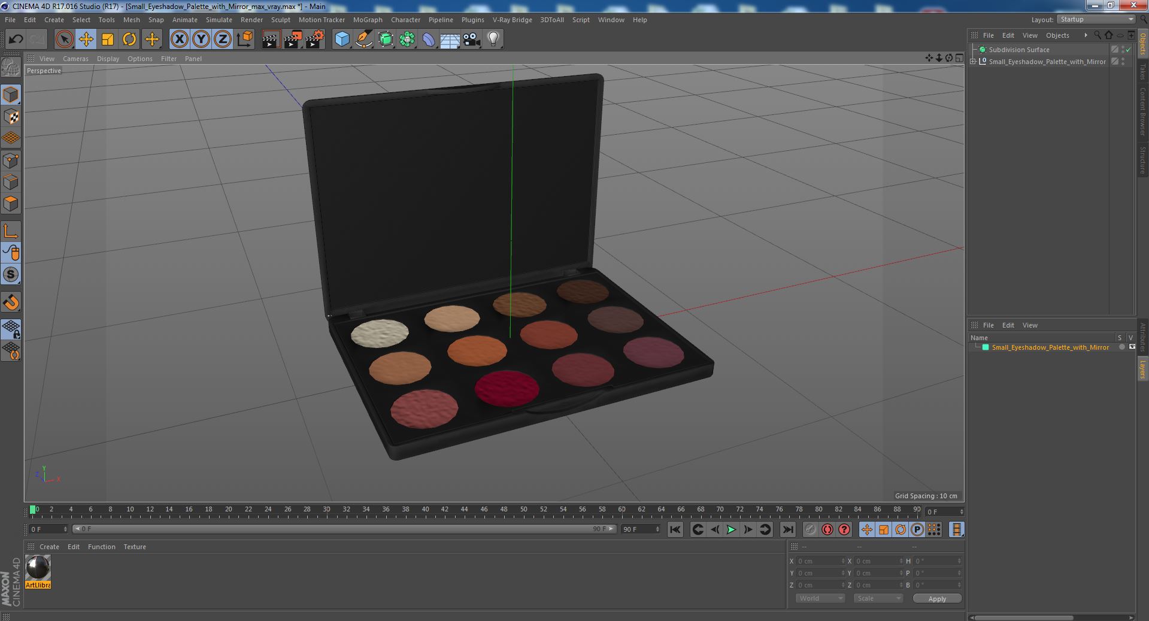Viewport: 1149px width, 621px height.
Task: Open the viewport Display menu
Action: click(108, 59)
